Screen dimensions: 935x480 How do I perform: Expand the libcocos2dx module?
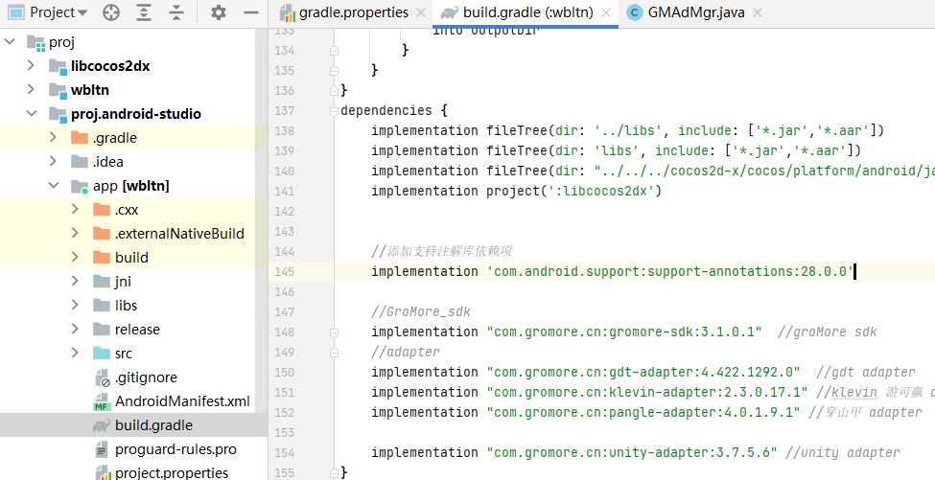[x=32, y=66]
